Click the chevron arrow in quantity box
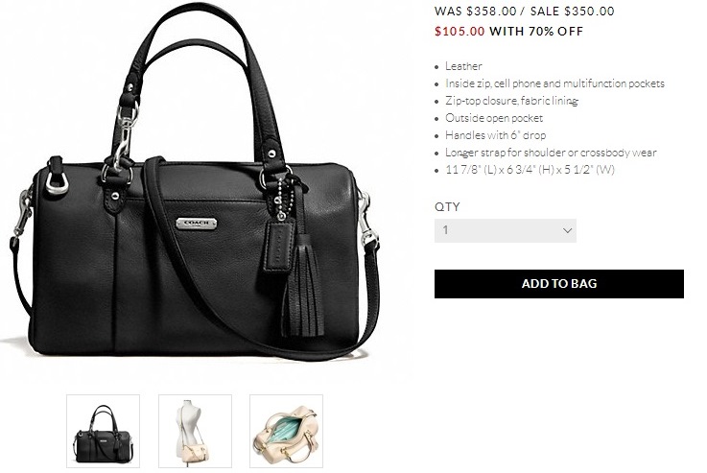Viewport: 707px width, 473px height. (x=567, y=230)
